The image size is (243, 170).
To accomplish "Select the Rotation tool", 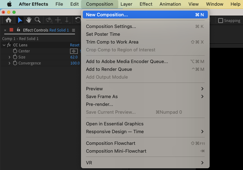I will (x=78, y=20).
